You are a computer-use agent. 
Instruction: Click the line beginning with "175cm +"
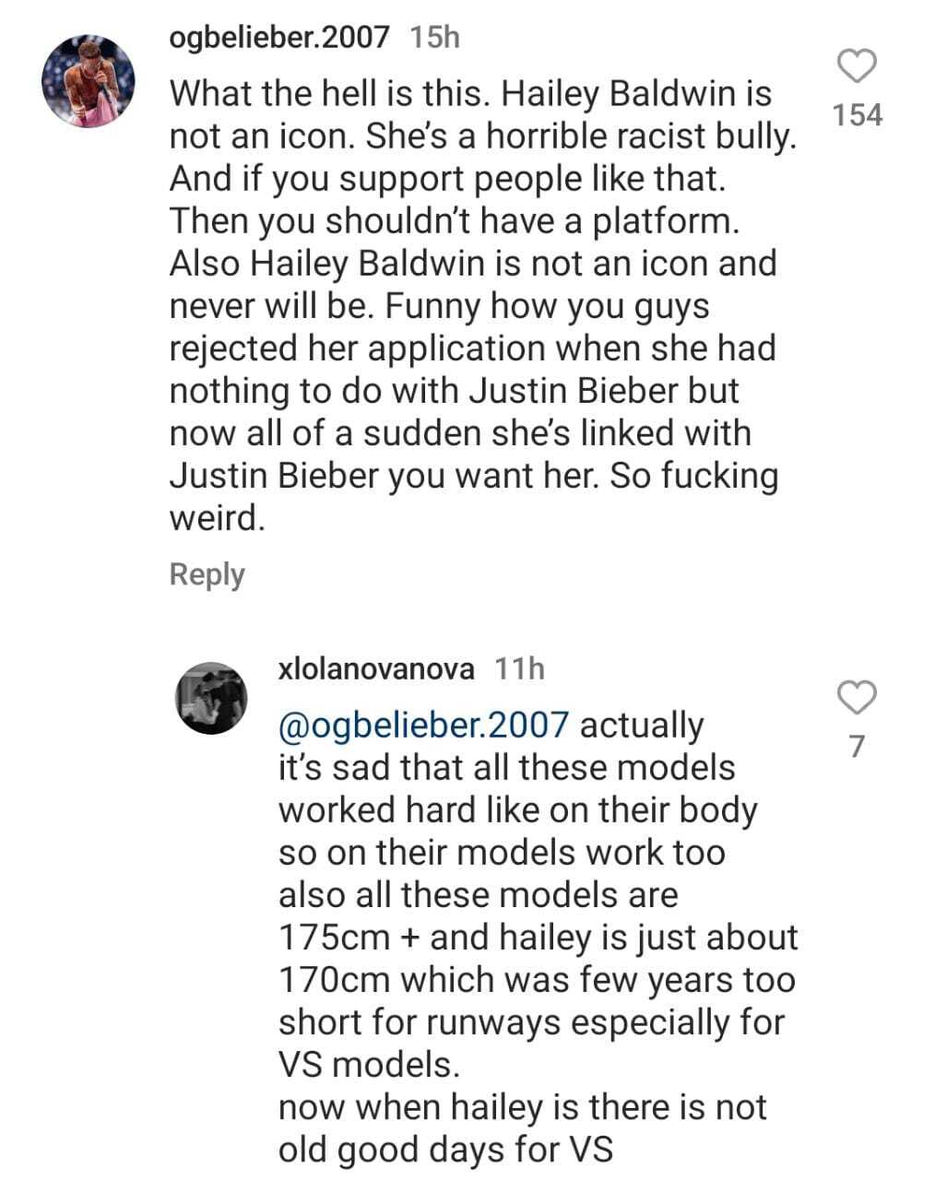[538, 938]
